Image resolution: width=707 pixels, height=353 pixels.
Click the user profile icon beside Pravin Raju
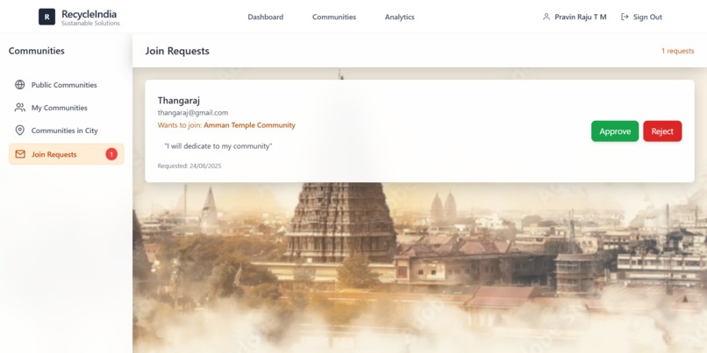coord(546,17)
